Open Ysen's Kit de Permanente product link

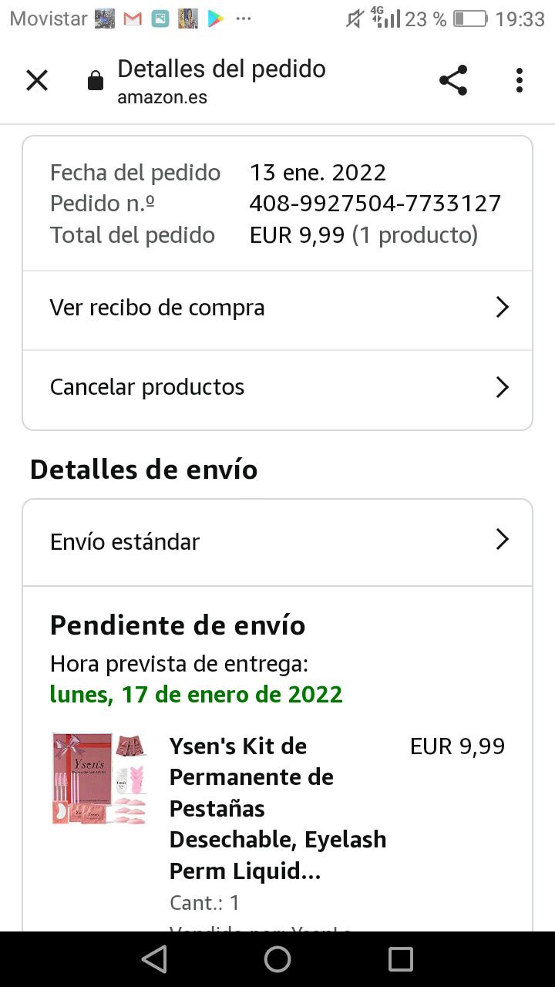[277, 809]
